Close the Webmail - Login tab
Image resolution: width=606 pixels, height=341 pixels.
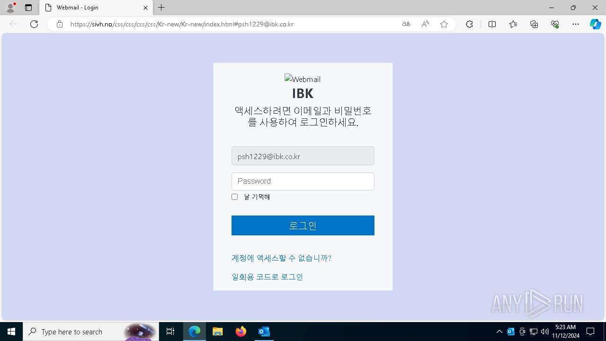pos(145,8)
